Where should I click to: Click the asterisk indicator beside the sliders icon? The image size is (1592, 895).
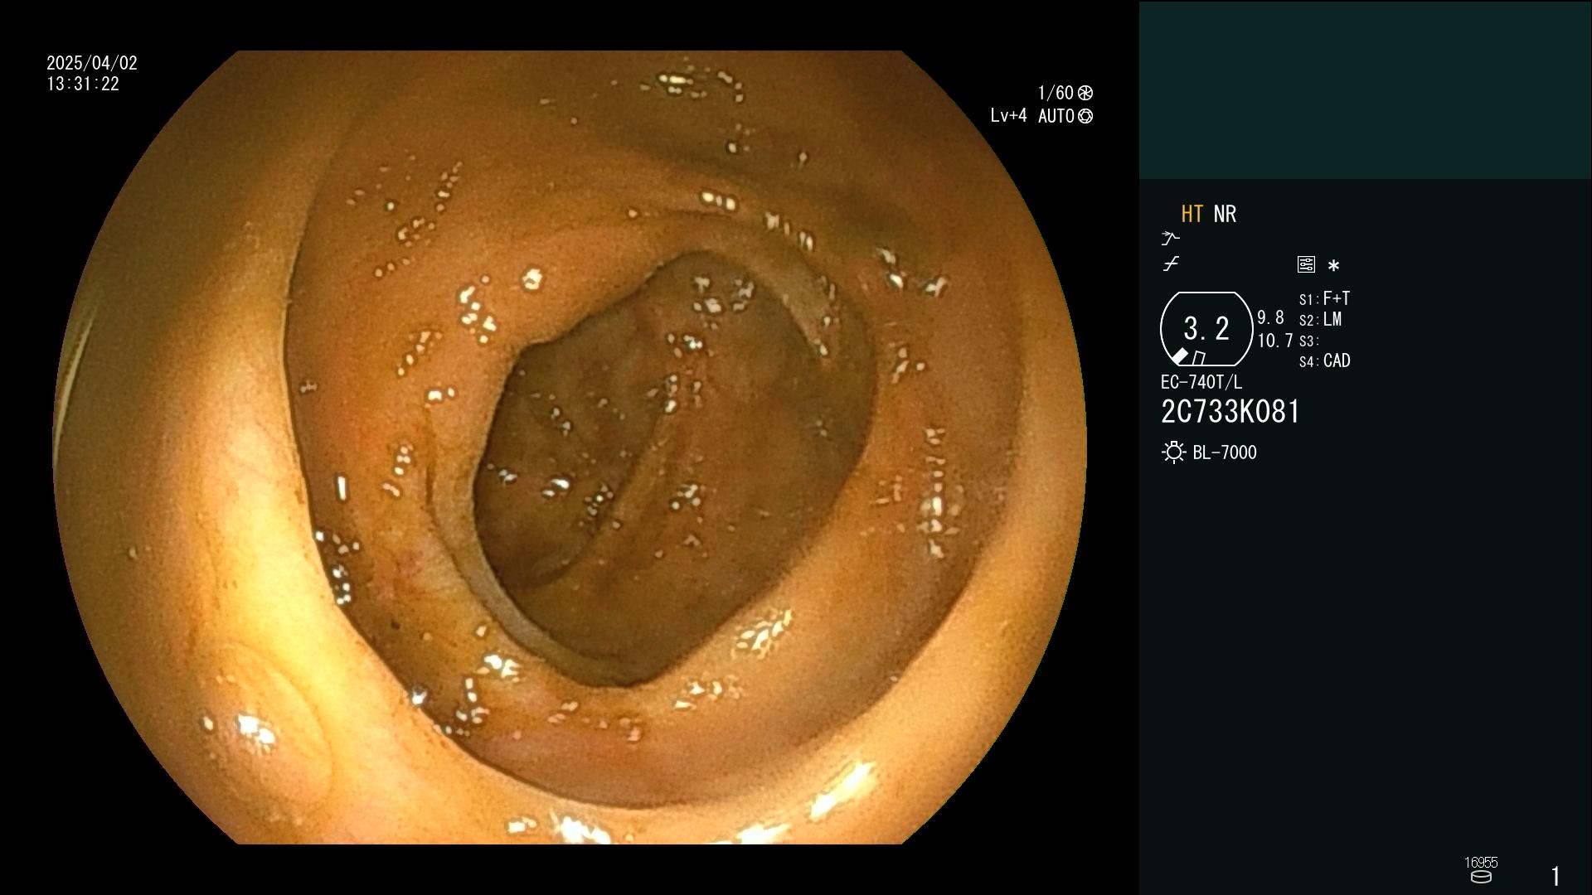click(1333, 265)
